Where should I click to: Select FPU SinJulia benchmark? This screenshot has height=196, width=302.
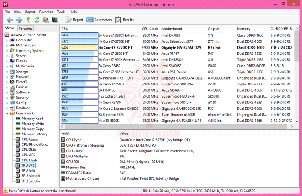[x=31, y=181]
